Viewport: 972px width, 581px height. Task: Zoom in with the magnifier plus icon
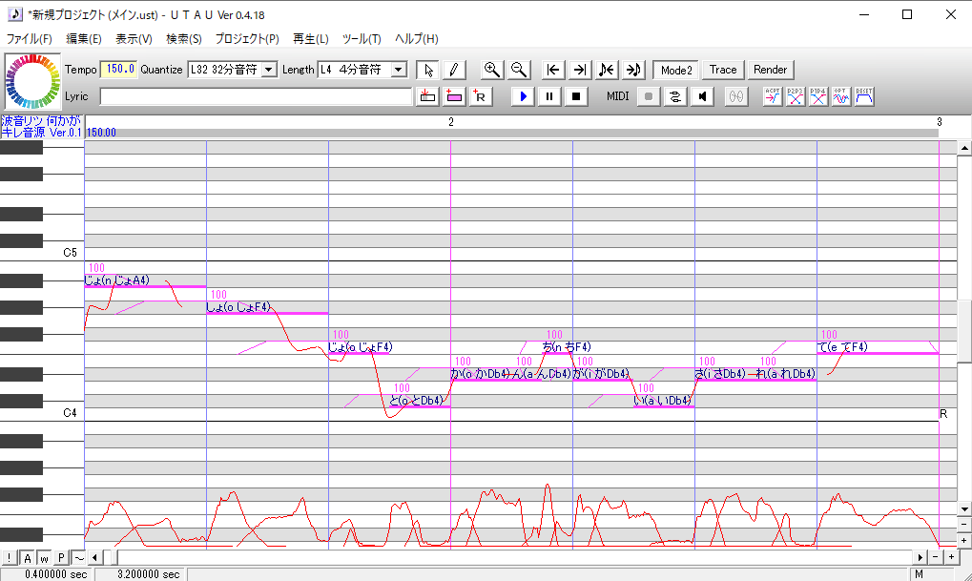point(492,70)
